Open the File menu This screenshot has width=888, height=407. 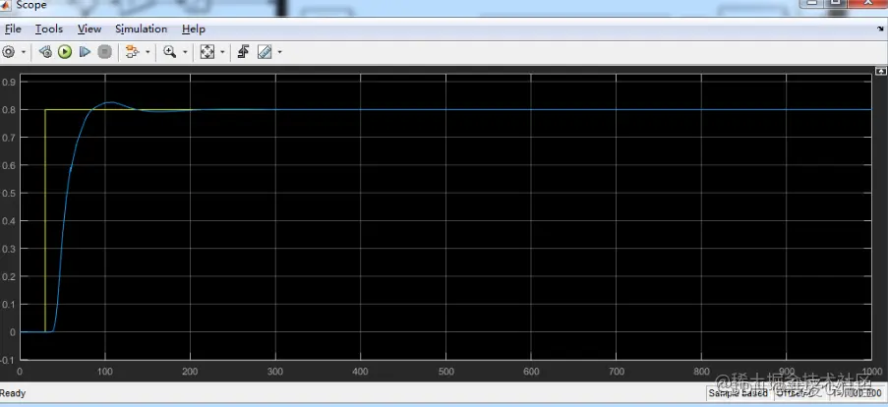[x=13, y=29]
